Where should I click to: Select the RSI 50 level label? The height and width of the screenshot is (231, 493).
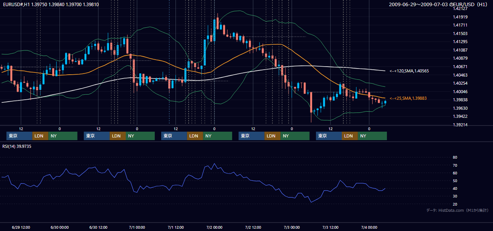click(455, 181)
